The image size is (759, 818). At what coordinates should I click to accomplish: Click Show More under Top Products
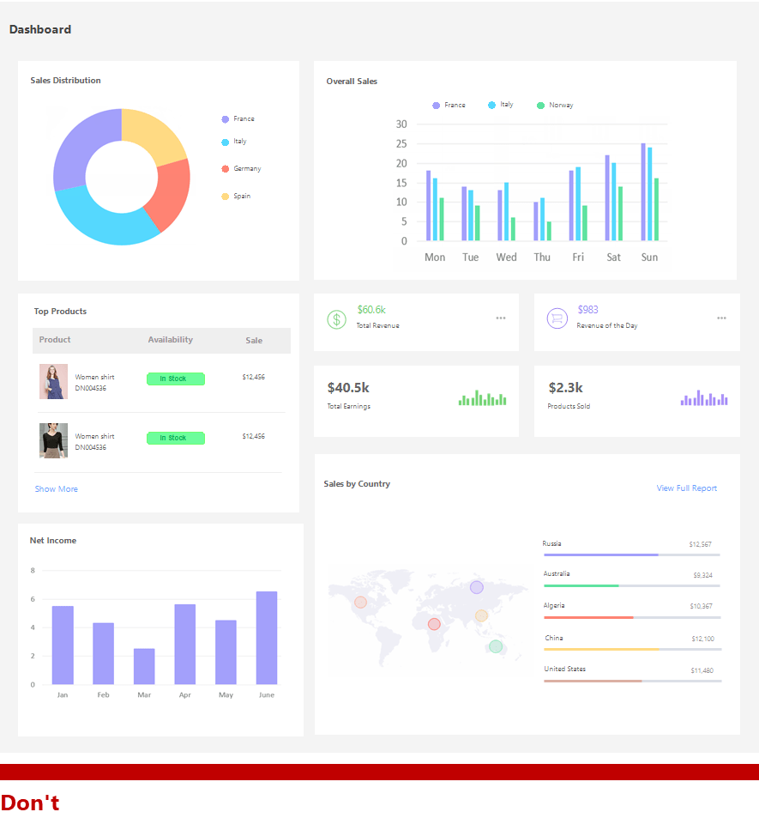click(57, 488)
